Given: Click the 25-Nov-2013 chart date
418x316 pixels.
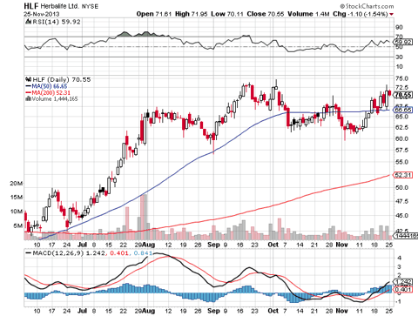Looking at the screenshot, I should click(42, 14).
